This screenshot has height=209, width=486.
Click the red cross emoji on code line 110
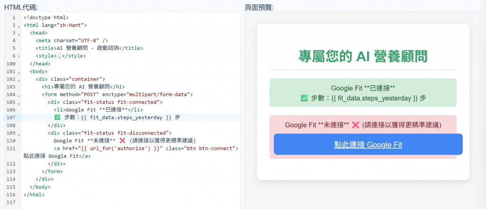(x=122, y=141)
